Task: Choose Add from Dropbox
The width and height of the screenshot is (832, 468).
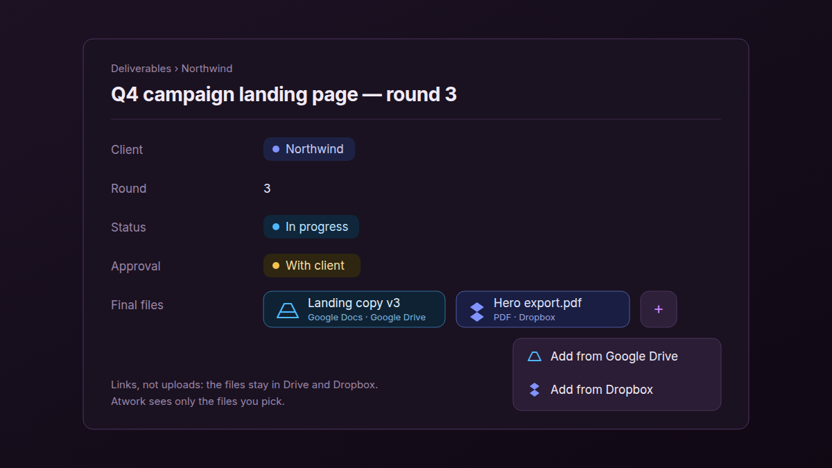Action: pyautogui.click(x=617, y=390)
